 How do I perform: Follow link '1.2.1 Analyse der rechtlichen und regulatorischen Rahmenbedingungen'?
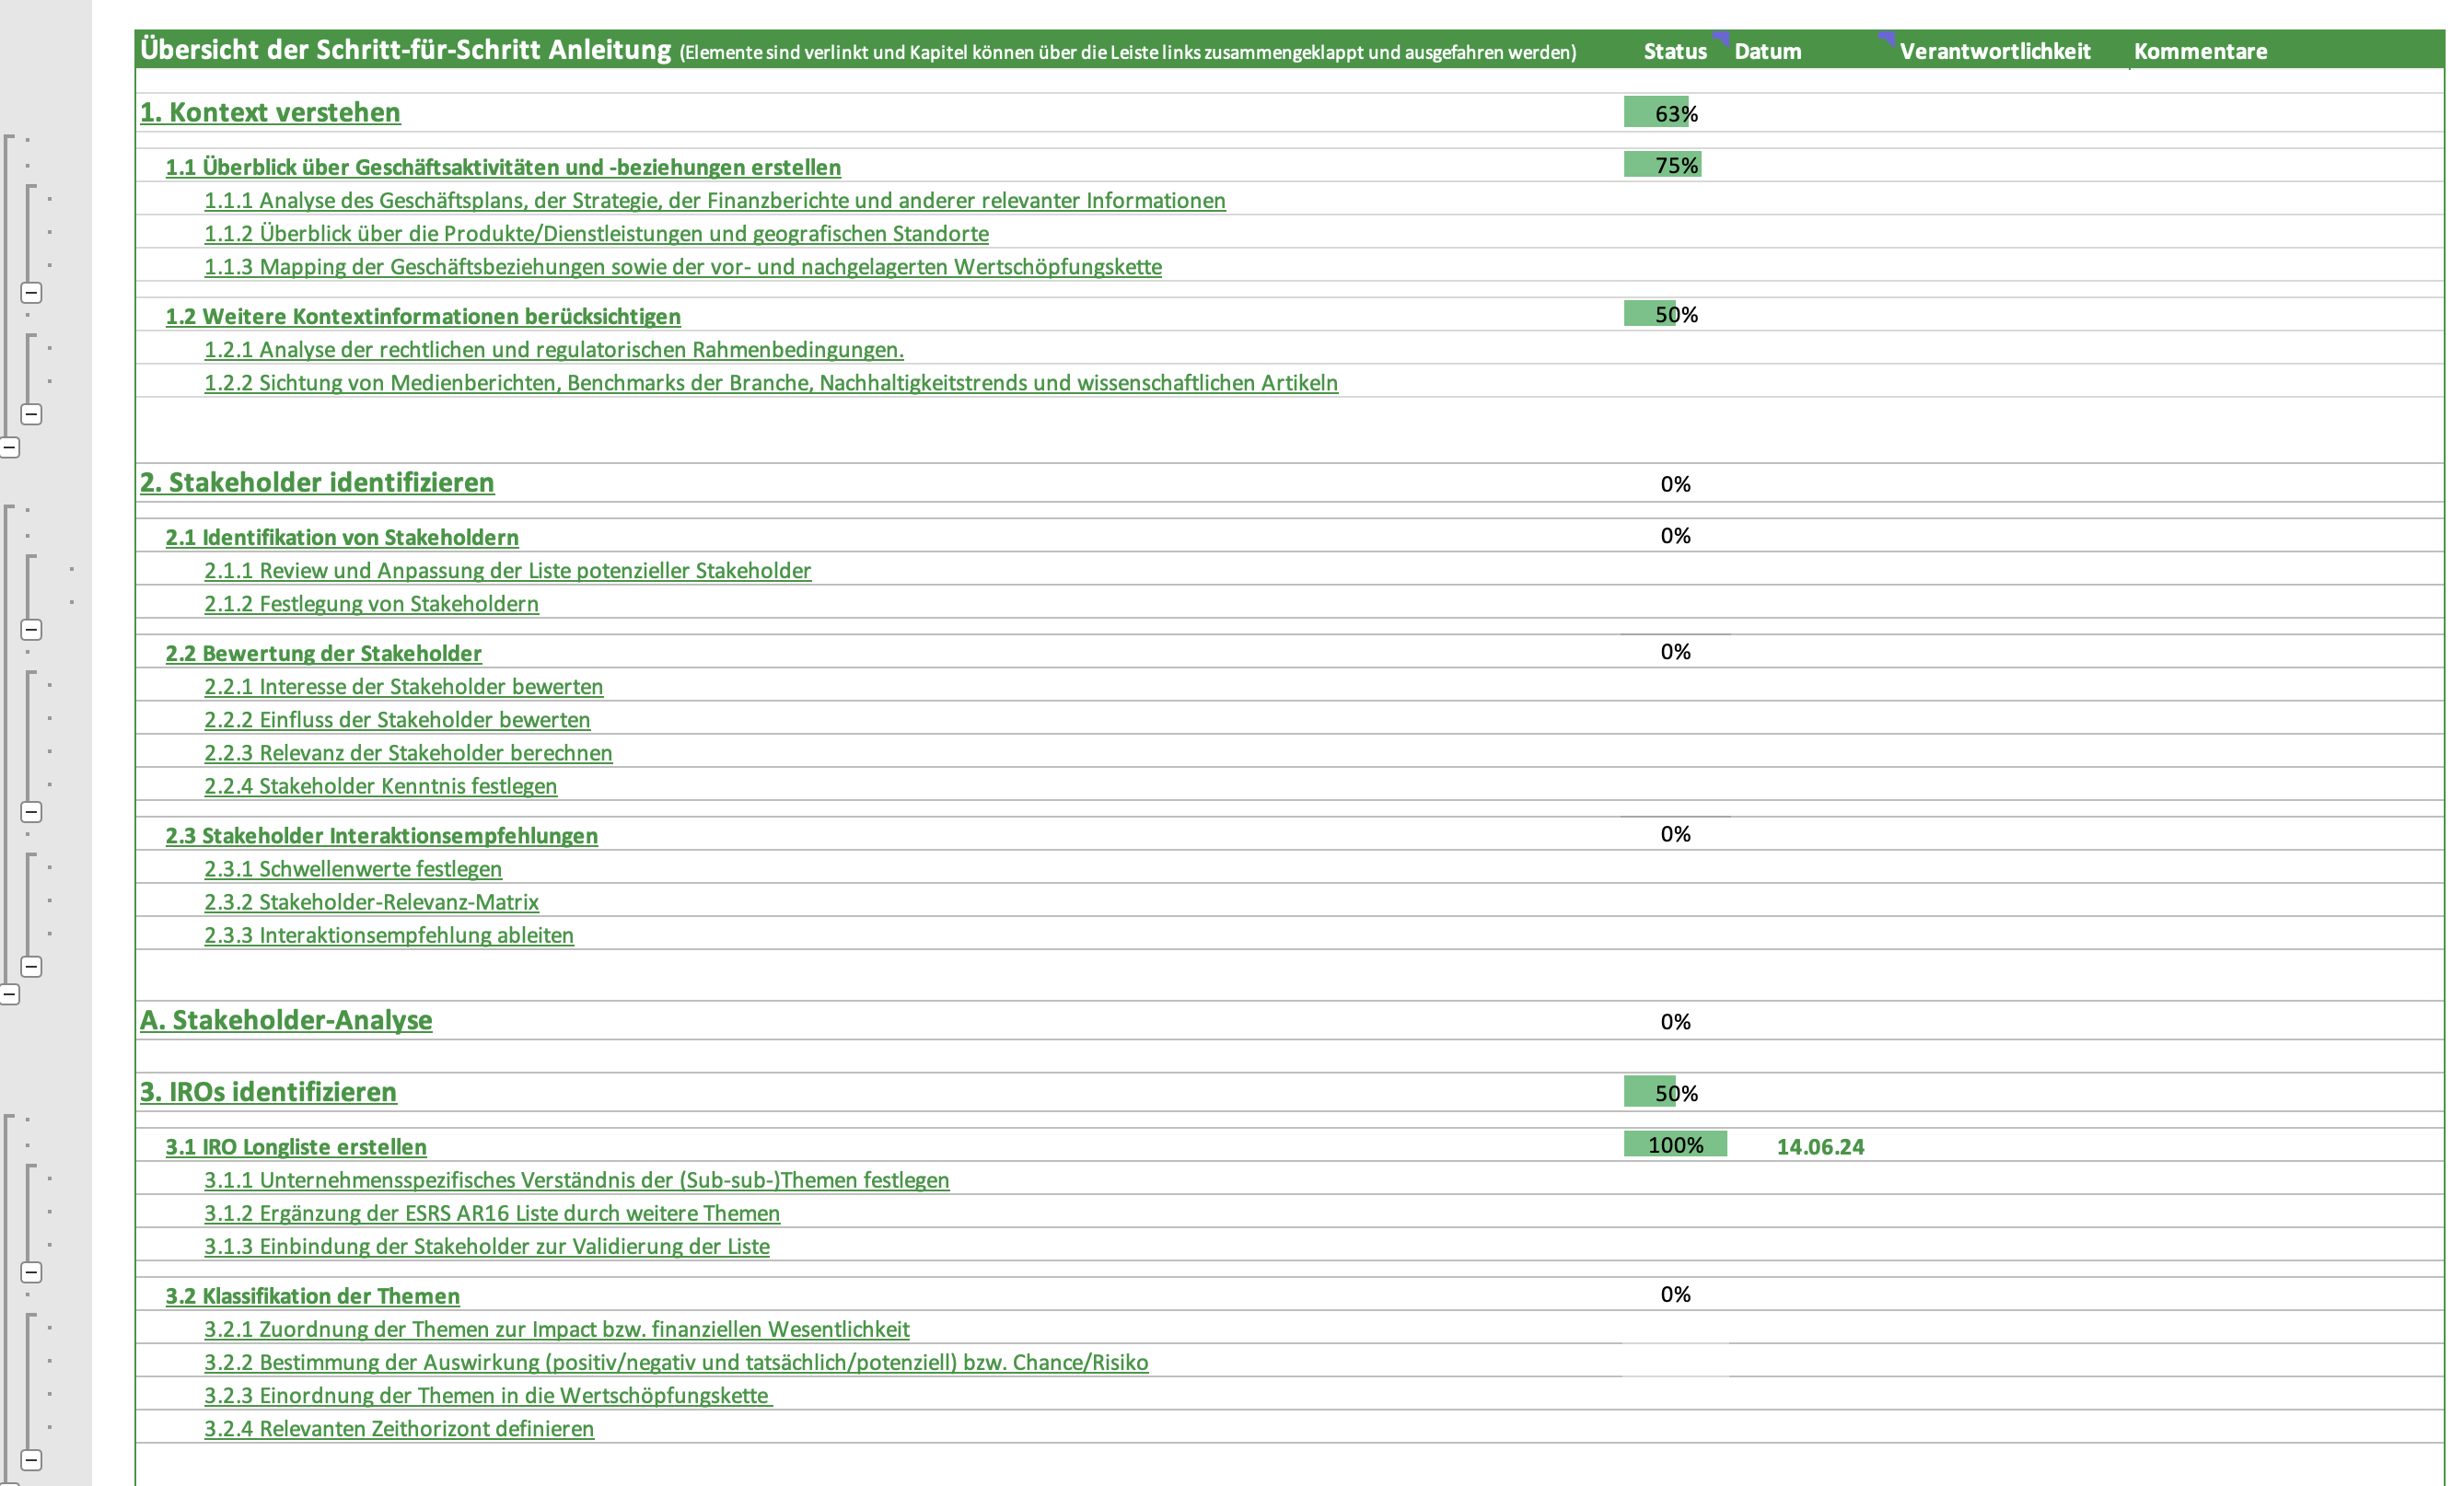pos(554,349)
